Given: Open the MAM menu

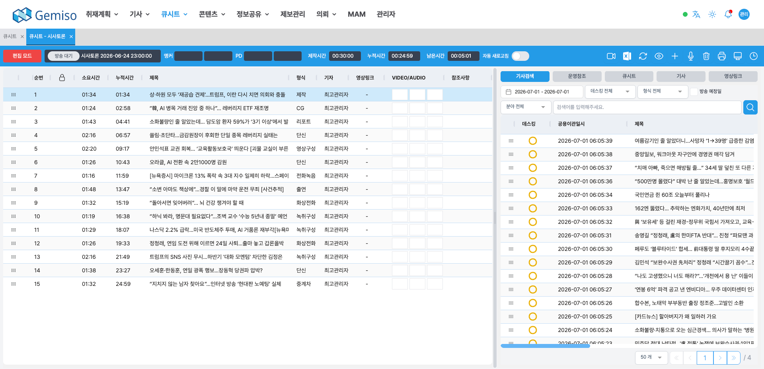Looking at the screenshot, I should coord(357,14).
